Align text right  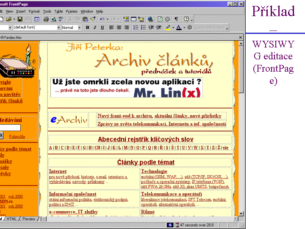[127, 28]
